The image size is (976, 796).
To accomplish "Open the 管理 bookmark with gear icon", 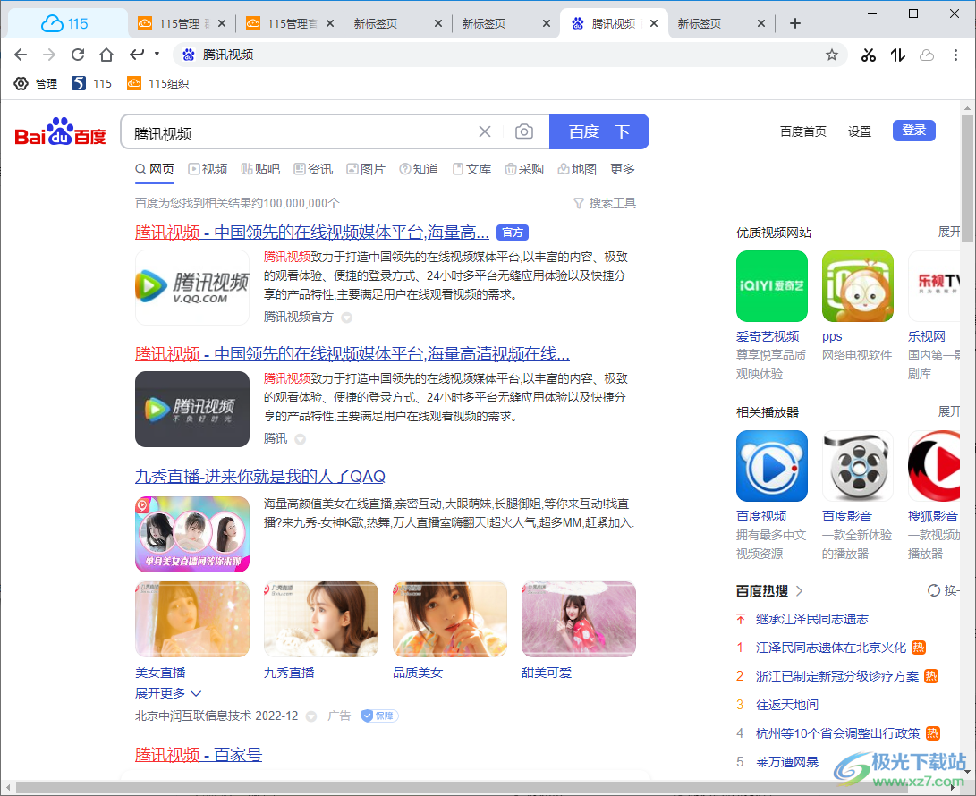I will (x=36, y=83).
